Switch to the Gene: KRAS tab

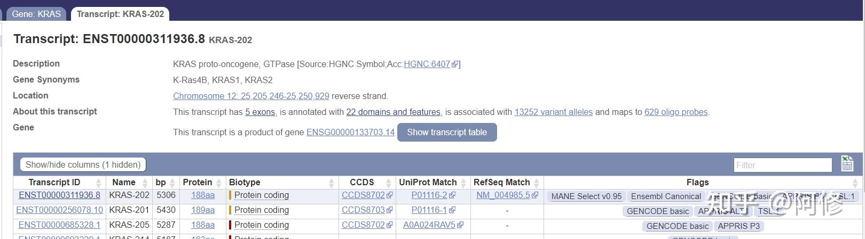36,14
